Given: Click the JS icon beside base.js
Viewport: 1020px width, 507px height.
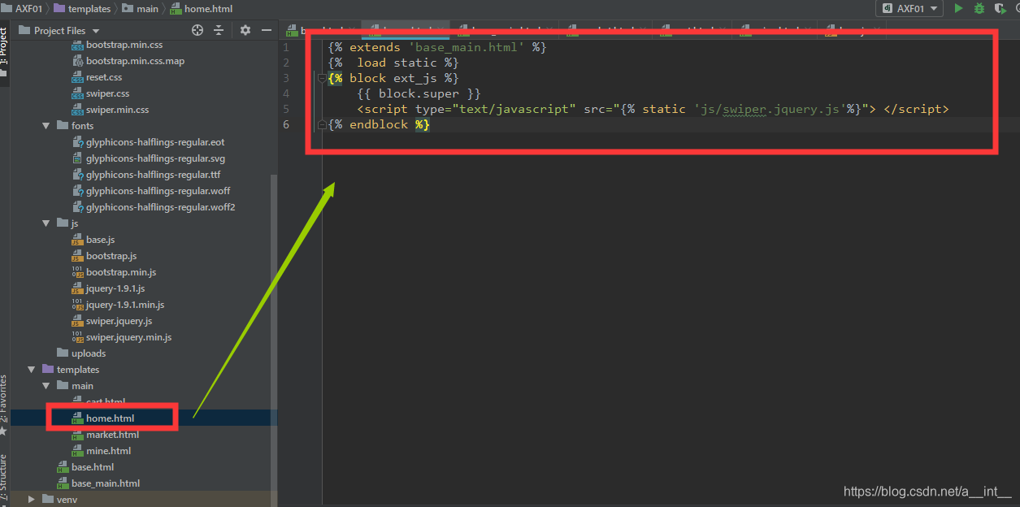Looking at the screenshot, I should pos(77,240).
